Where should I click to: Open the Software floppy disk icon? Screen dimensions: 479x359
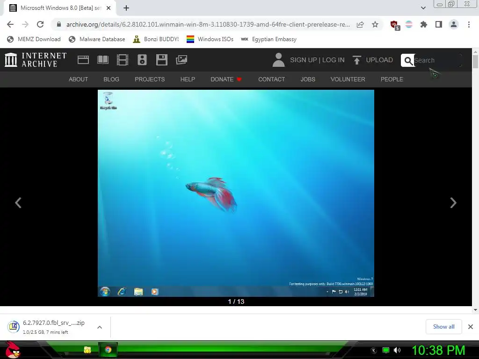(x=161, y=60)
